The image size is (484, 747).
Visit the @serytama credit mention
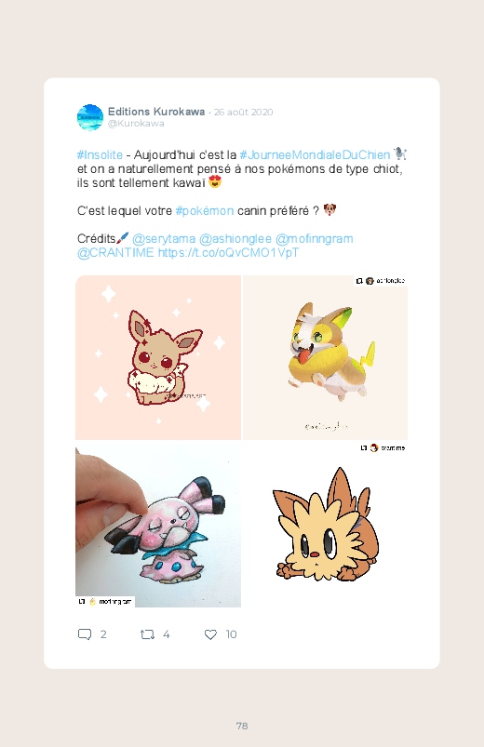coord(164,239)
